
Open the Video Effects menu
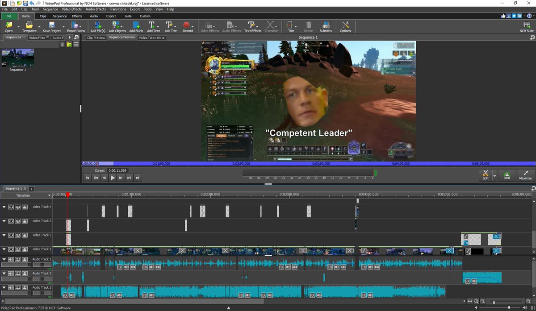tap(71, 9)
